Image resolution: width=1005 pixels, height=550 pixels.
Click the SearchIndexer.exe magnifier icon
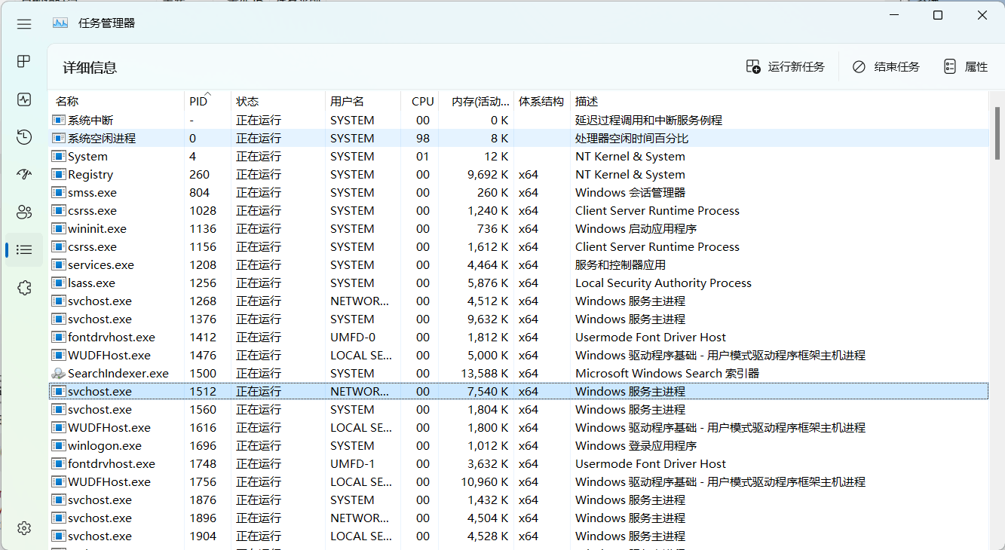[x=59, y=374]
